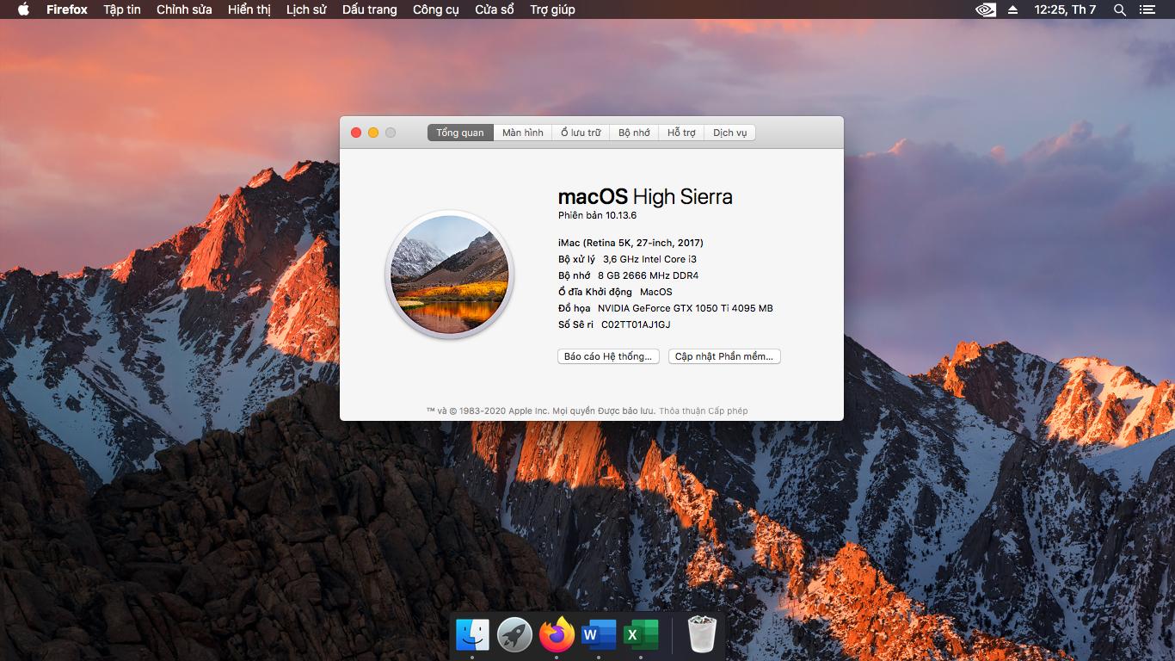Open the Trash in the dock
Image resolution: width=1175 pixels, height=661 pixels.
(x=702, y=635)
